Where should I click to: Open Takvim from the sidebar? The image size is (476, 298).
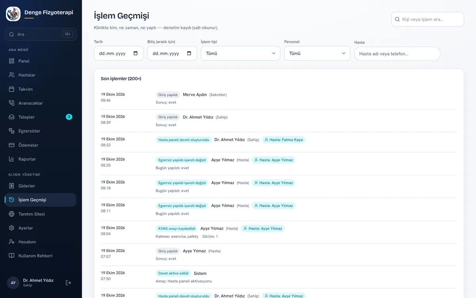[x=40, y=89]
